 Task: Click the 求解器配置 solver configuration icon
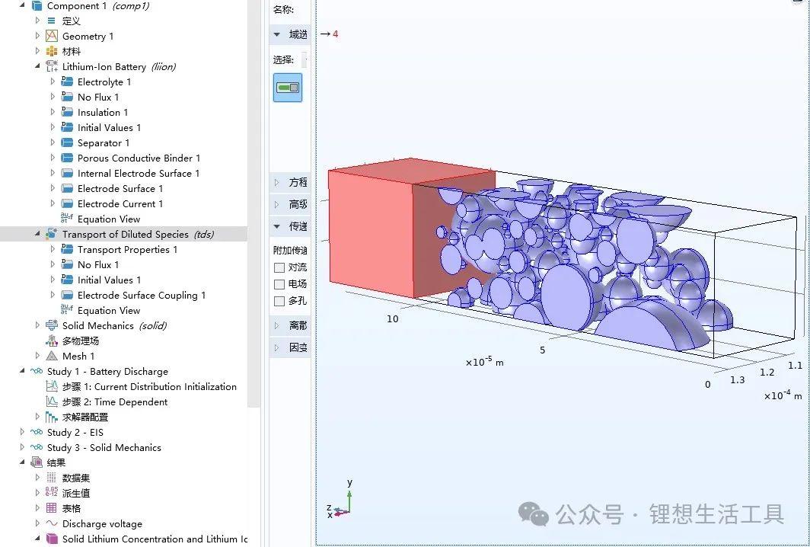click(52, 417)
